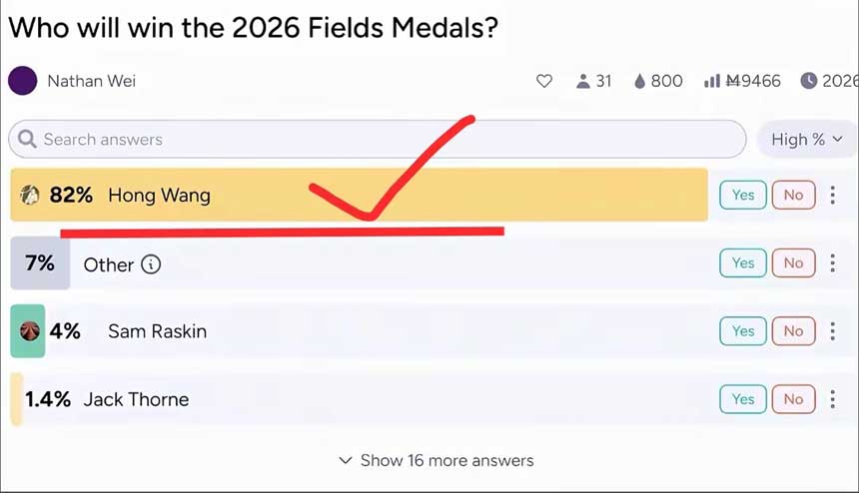The image size is (859, 493).
Task: Click the traders count person icon
Action: click(583, 81)
